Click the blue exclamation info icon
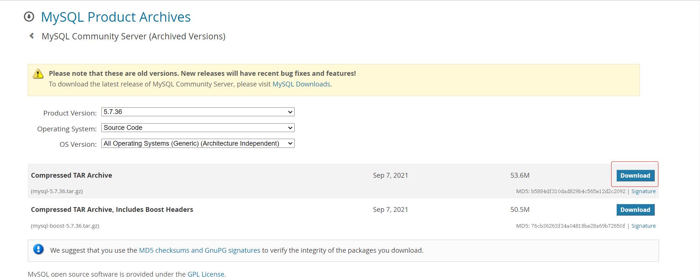 click(x=38, y=249)
